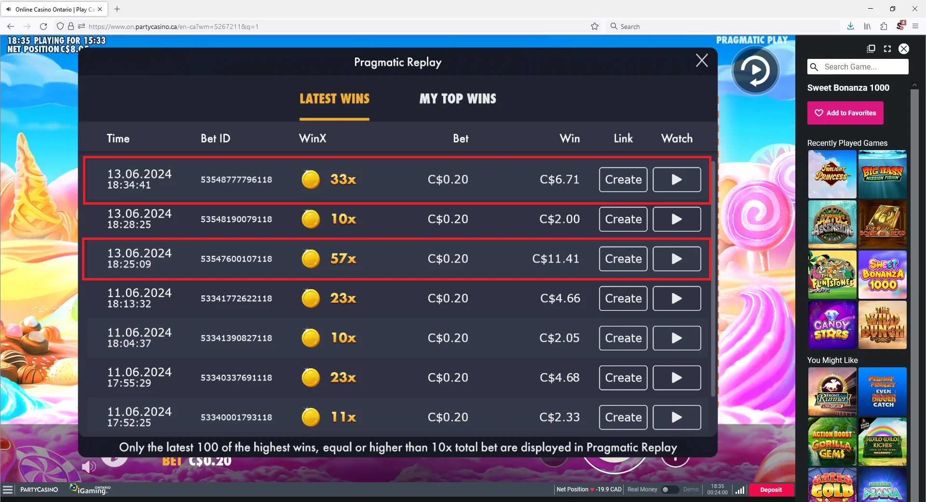View site security lock information
926x502 pixels.
click(71, 27)
